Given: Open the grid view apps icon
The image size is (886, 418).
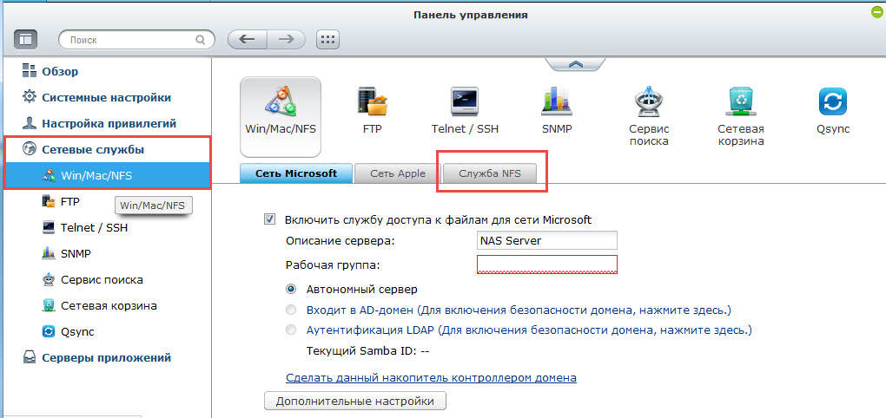Looking at the screenshot, I should point(327,40).
